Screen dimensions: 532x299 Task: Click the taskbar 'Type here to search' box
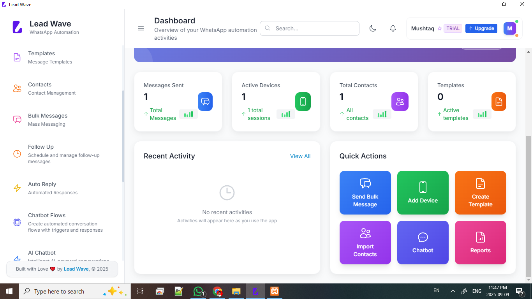[x=75, y=291]
